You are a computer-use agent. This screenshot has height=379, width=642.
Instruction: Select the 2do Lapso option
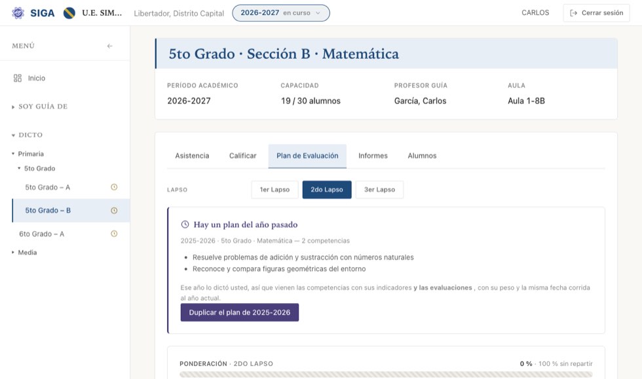point(327,190)
